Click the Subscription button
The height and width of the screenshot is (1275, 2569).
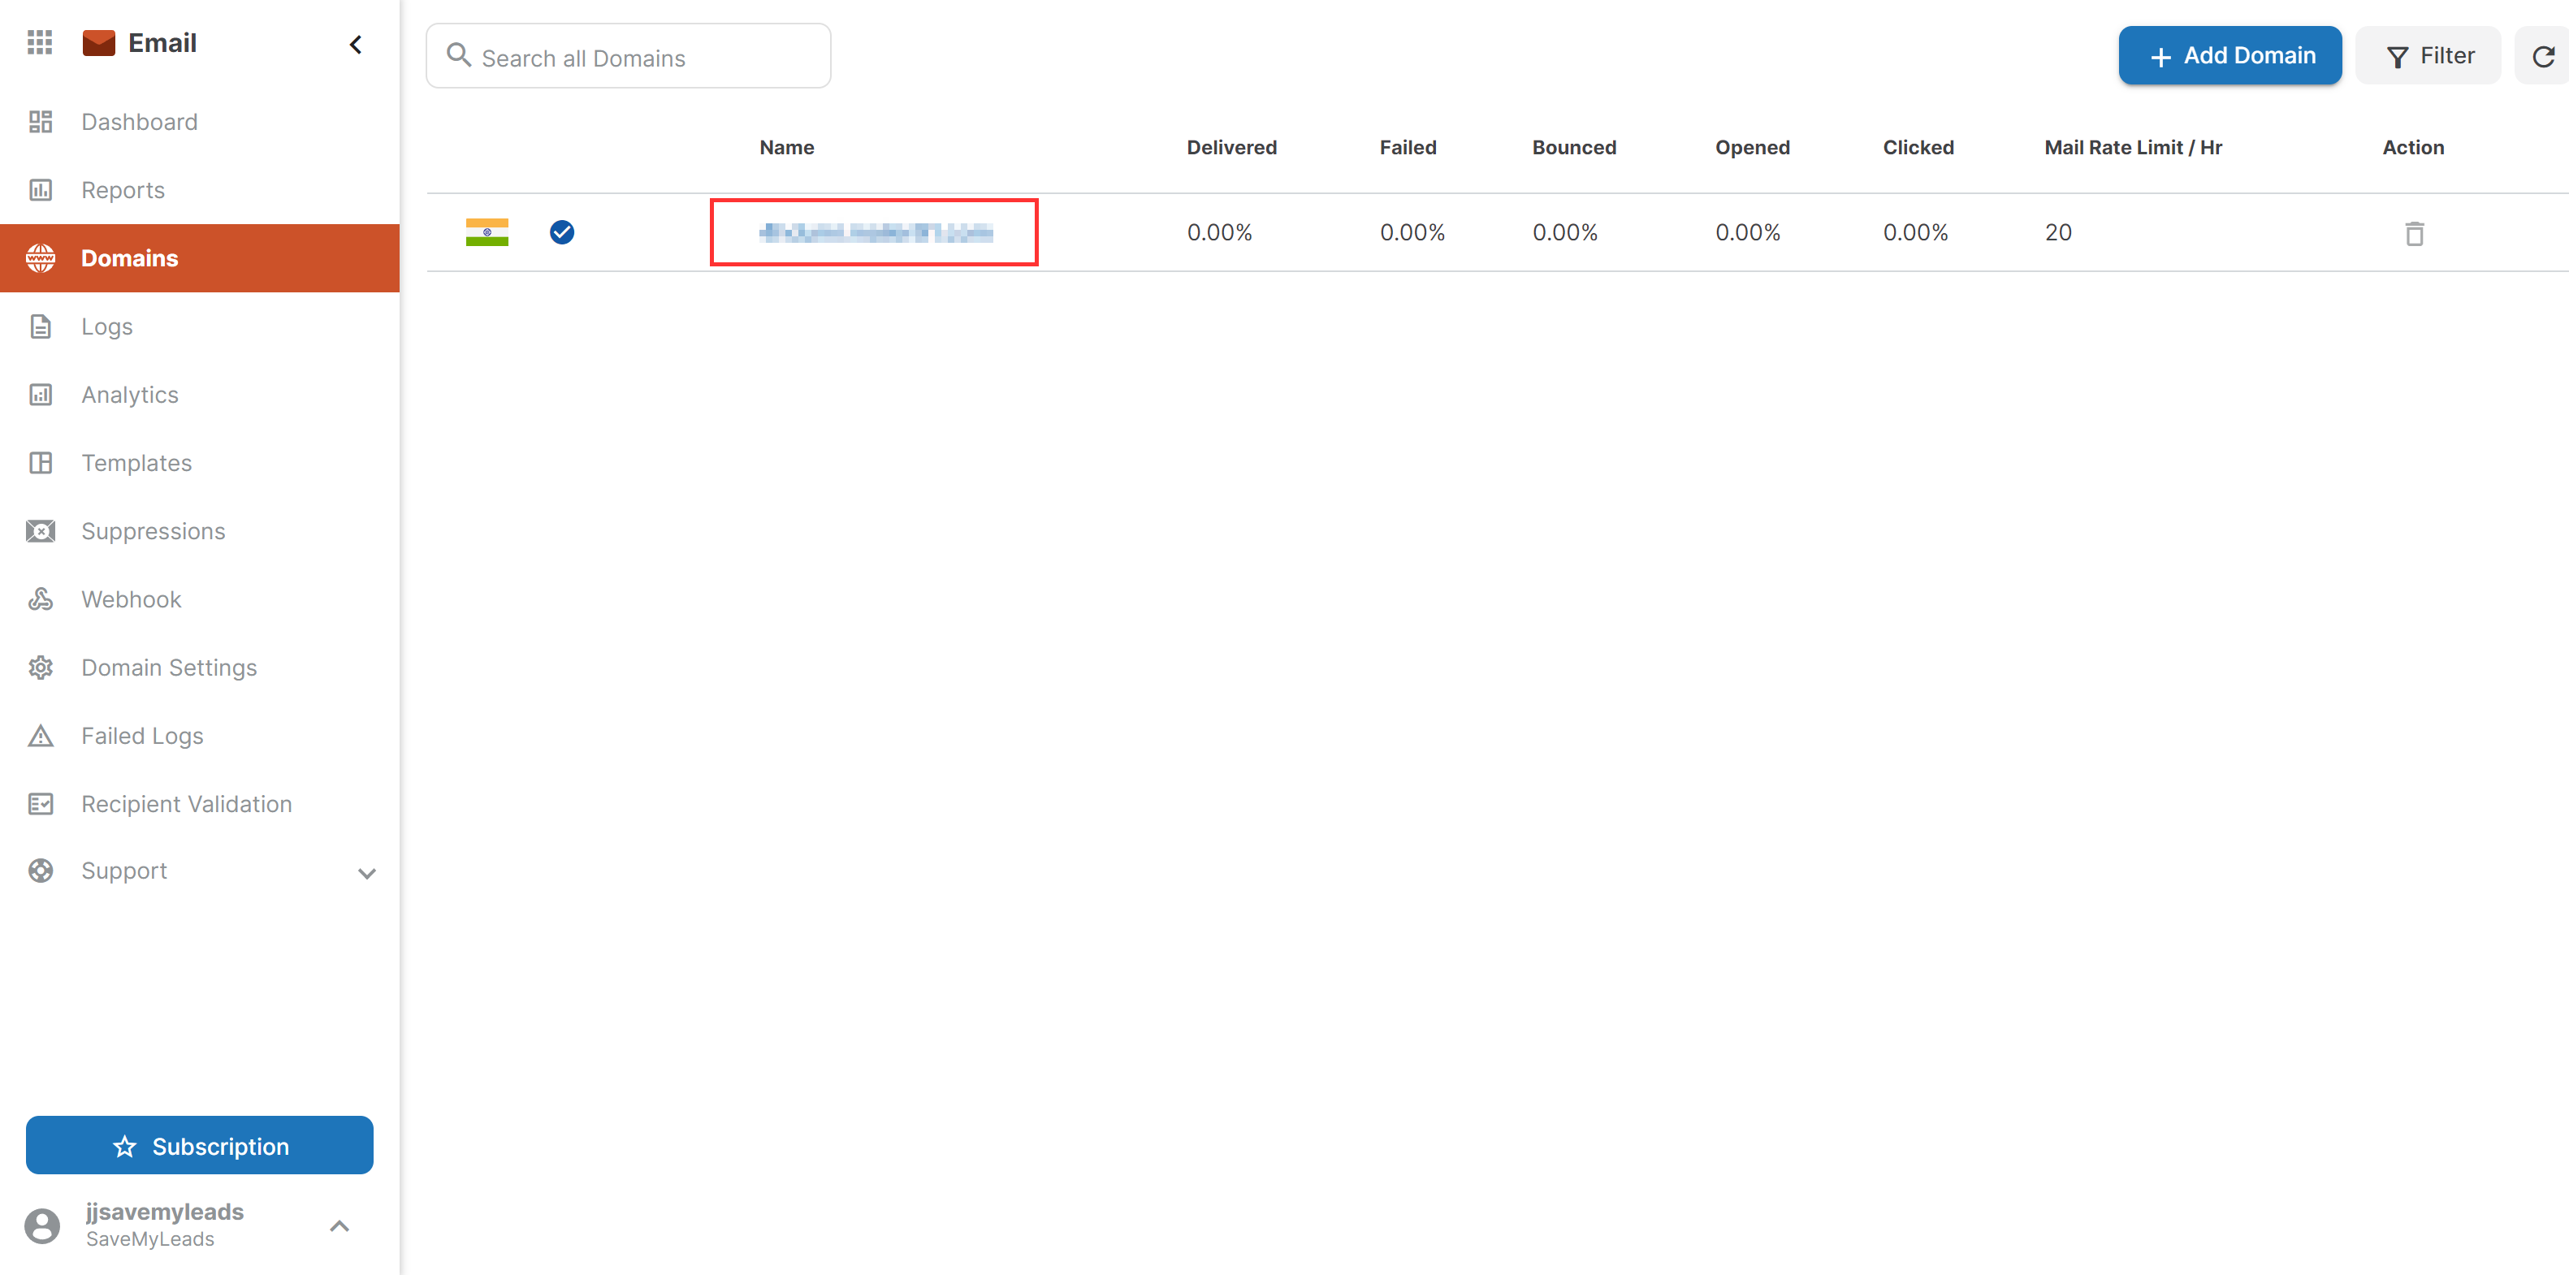point(200,1145)
